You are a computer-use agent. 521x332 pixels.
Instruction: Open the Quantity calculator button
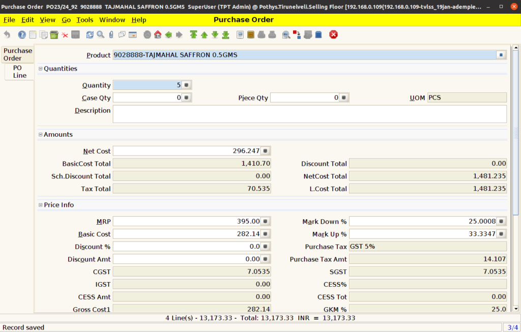(x=186, y=85)
